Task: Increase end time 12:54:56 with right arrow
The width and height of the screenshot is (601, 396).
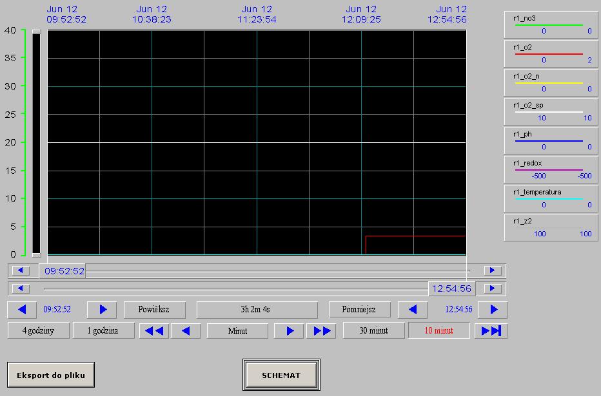Action: (x=493, y=310)
